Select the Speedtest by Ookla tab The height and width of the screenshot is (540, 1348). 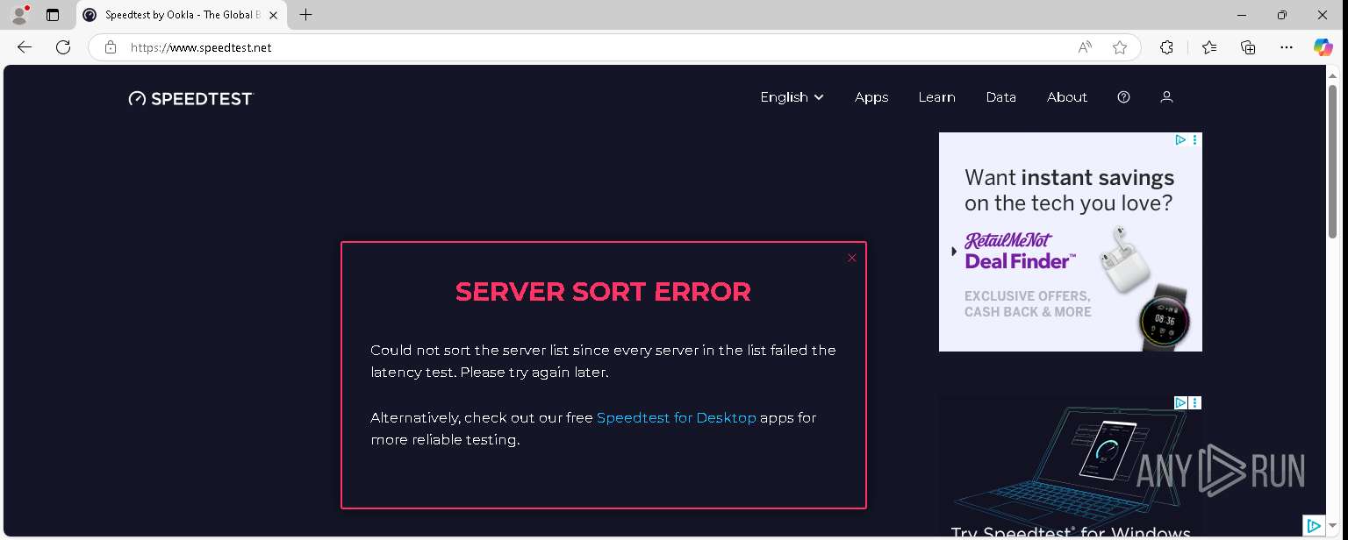(180, 15)
